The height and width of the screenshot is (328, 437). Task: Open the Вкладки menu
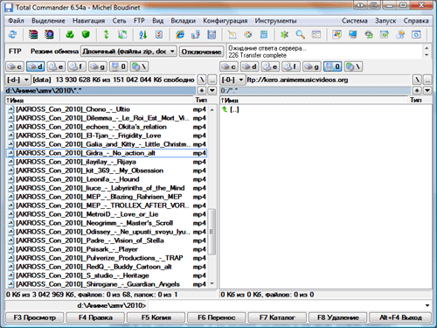[x=183, y=21]
